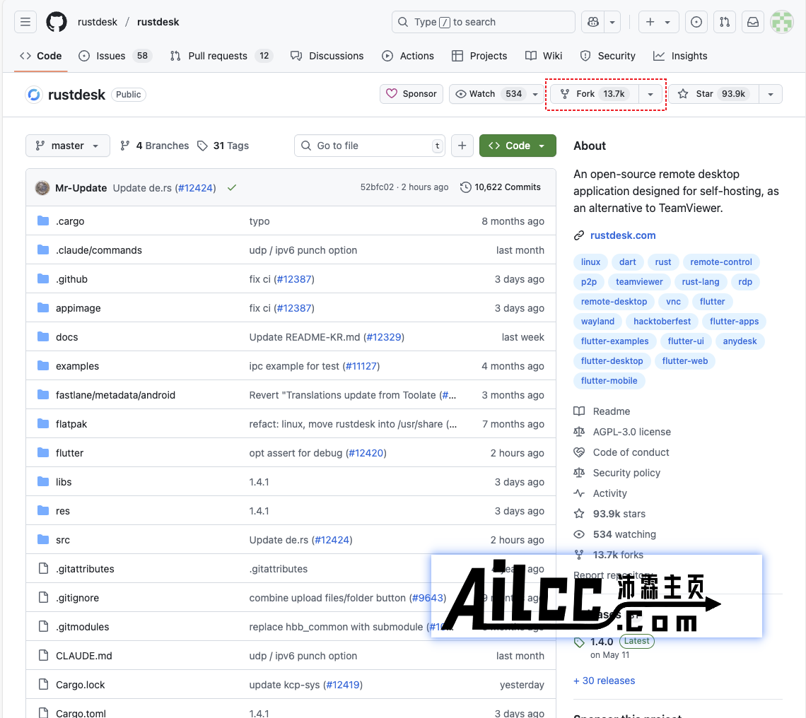Click the hacktoberfest topic tag

[x=662, y=322]
